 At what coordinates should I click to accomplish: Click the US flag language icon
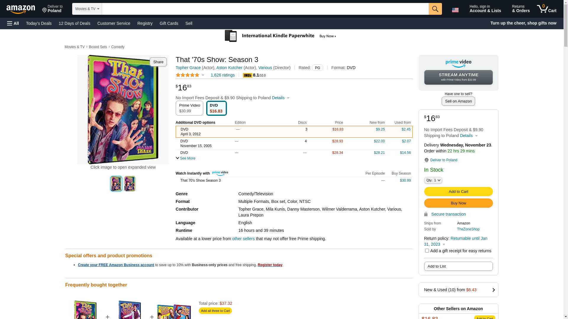(455, 10)
